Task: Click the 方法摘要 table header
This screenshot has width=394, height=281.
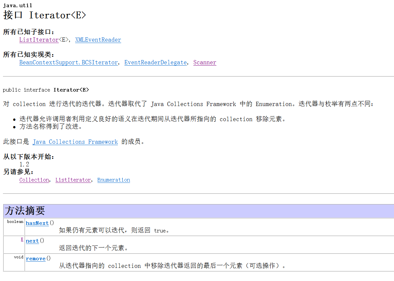Action: [199, 211]
